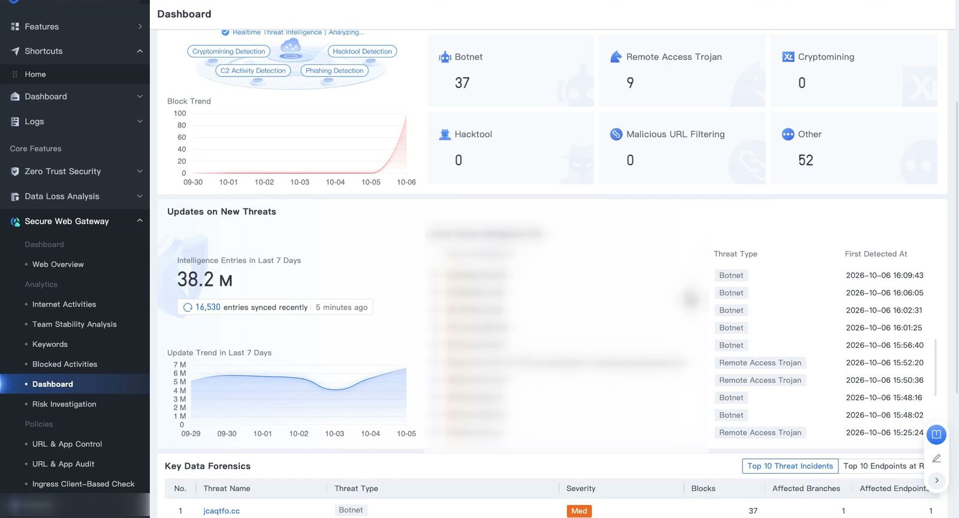Expand Zero Trust Security chevron

coord(140,171)
